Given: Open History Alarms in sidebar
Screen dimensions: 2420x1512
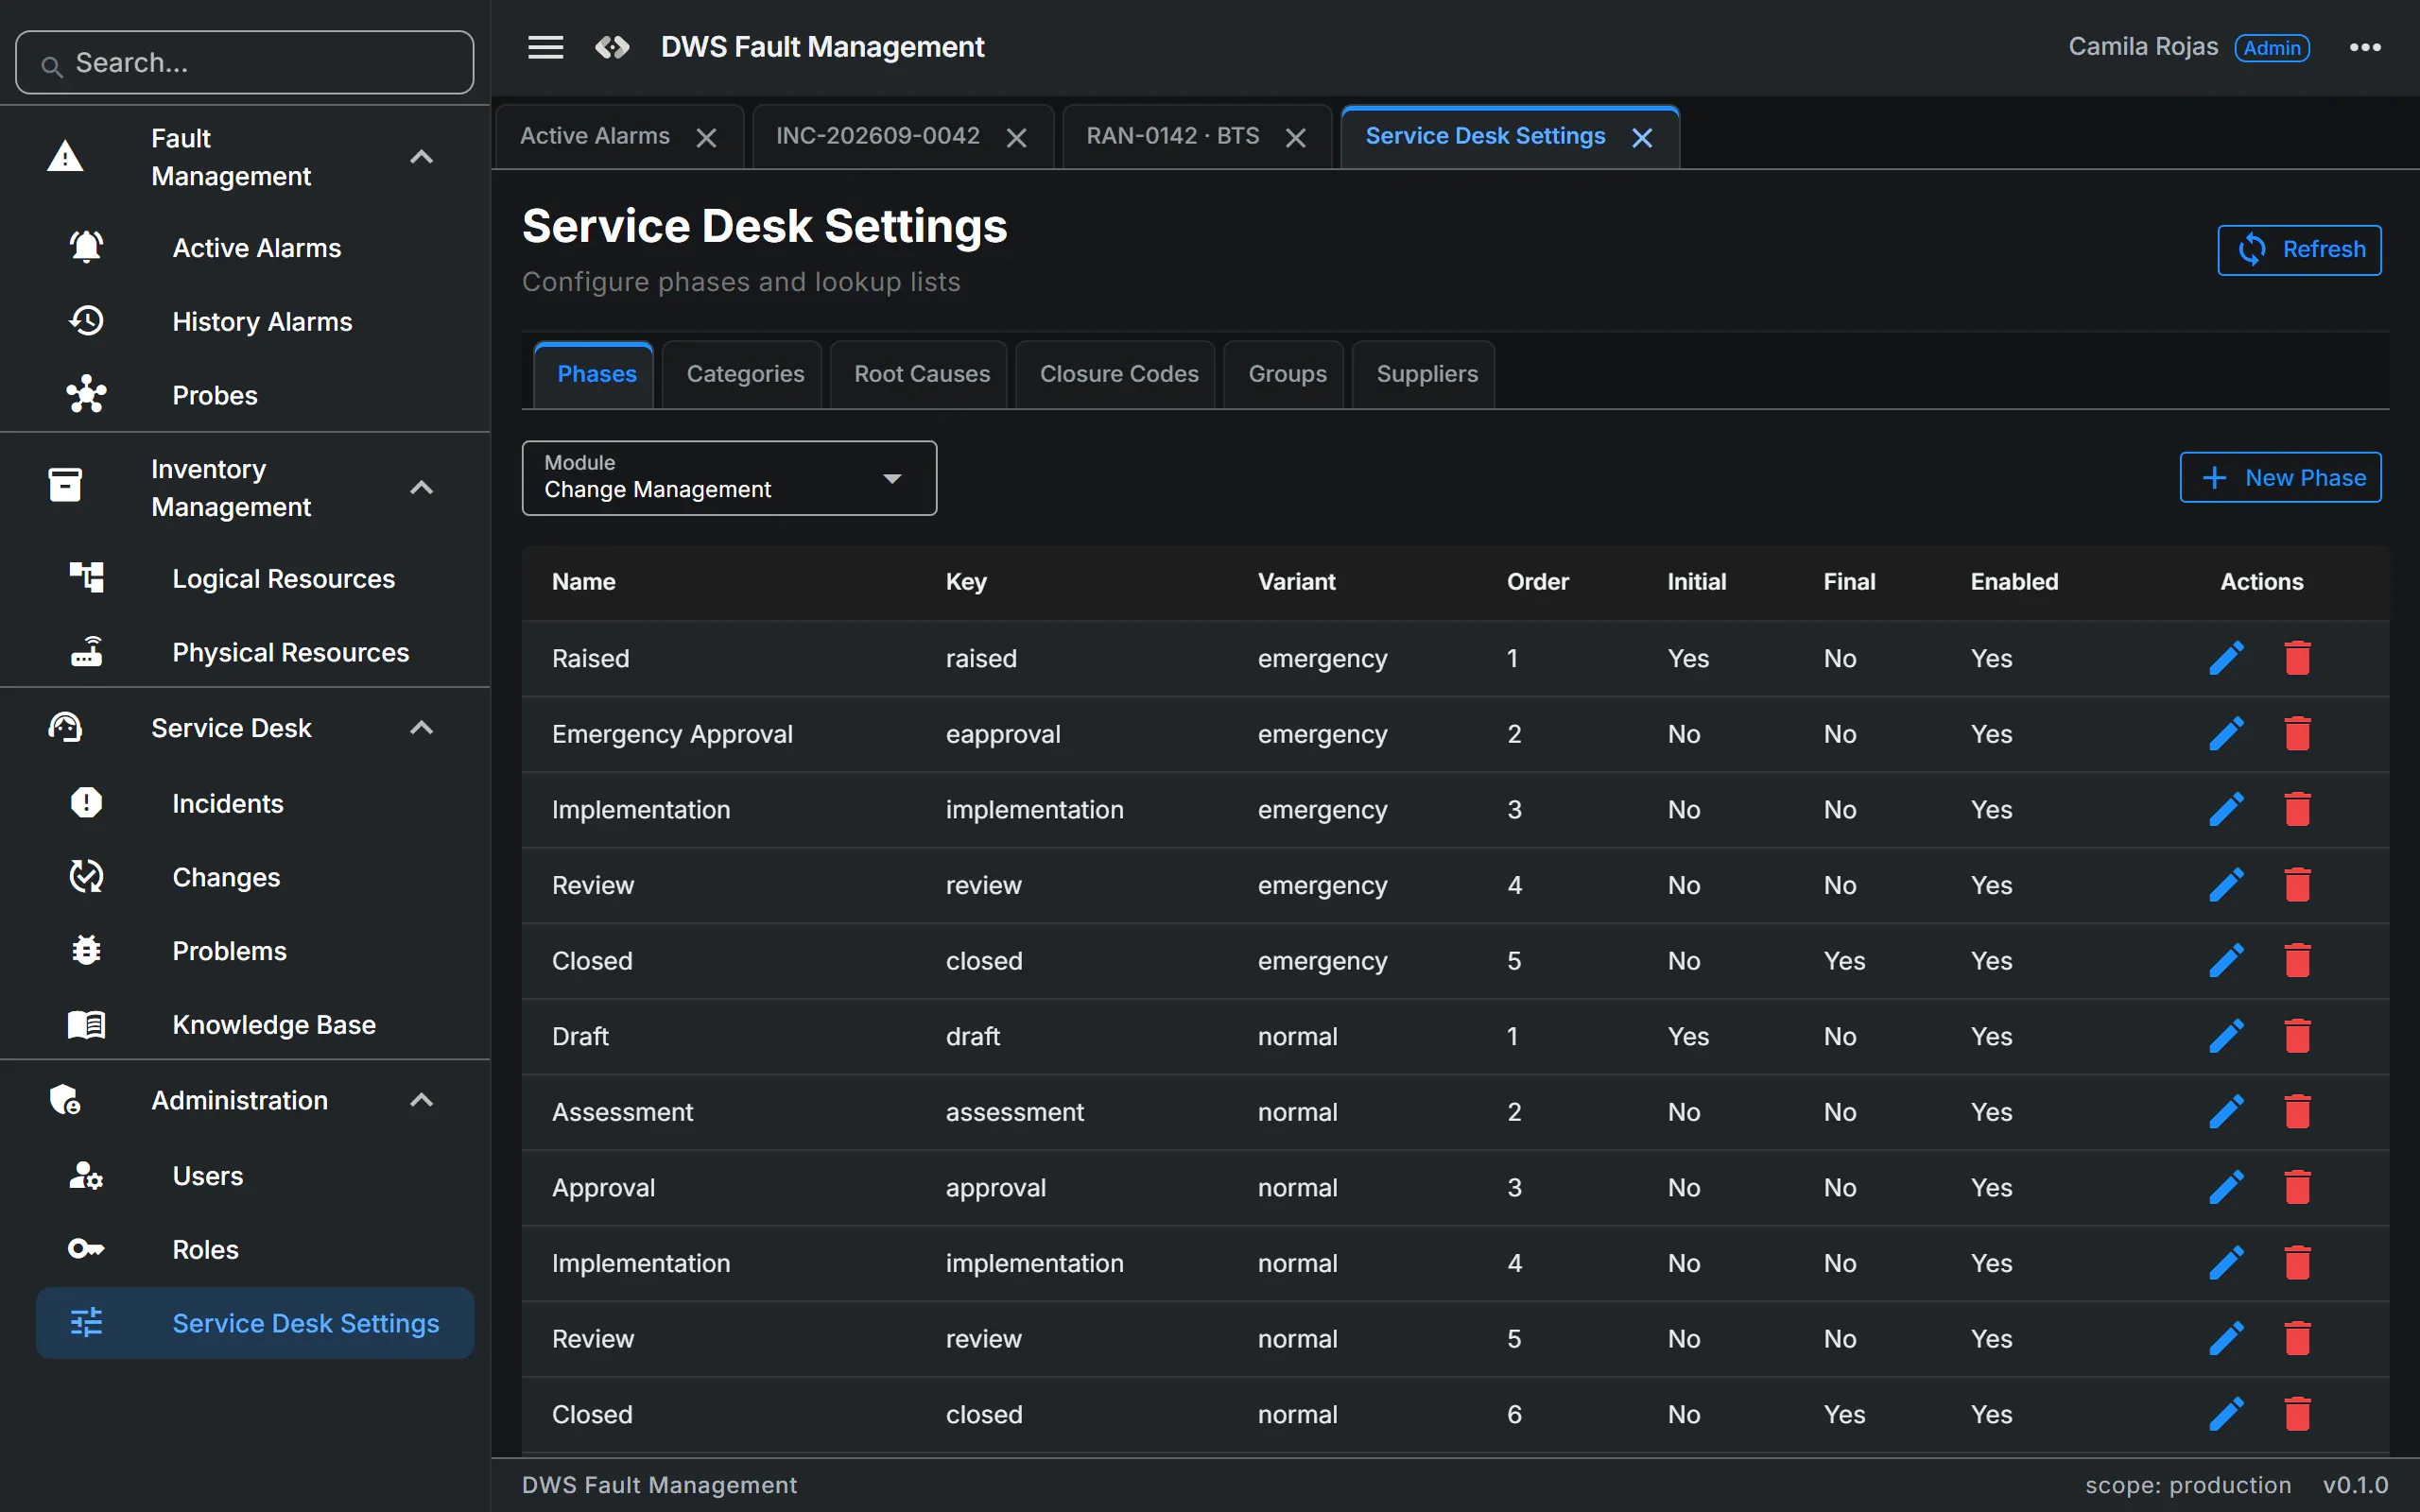Looking at the screenshot, I should click(x=255, y=322).
